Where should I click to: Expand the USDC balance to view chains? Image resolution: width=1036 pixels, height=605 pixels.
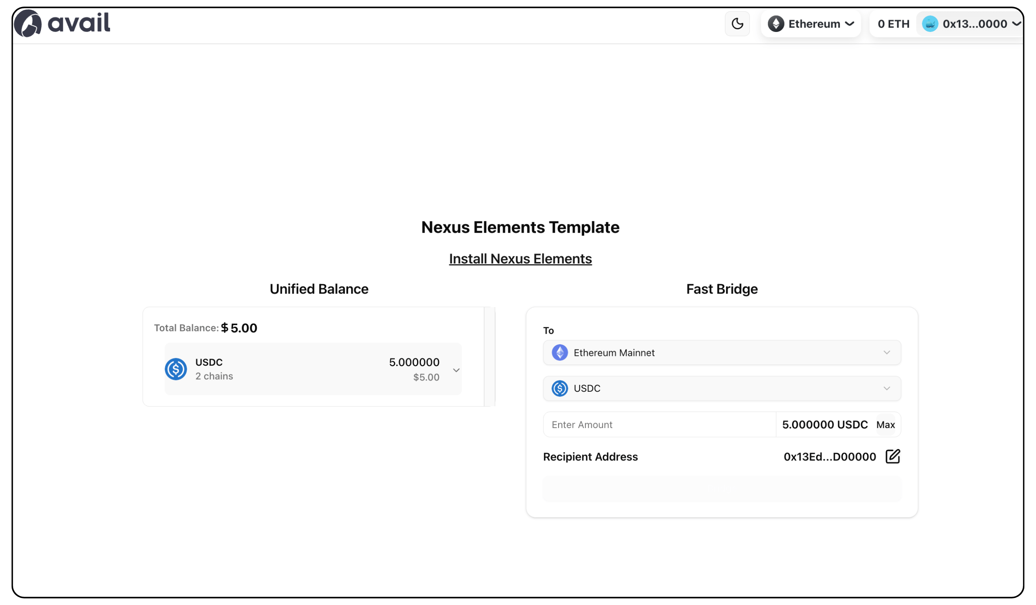(x=456, y=370)
